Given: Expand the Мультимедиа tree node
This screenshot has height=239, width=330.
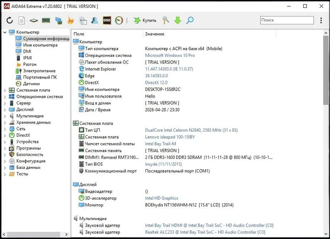Looking at the screenshot, I should [x=5, y=116].
